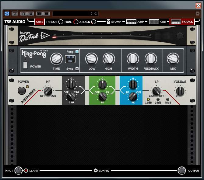Open the preset list icon next to A/B
204x180 pixels.
click(x=47, y=13)
